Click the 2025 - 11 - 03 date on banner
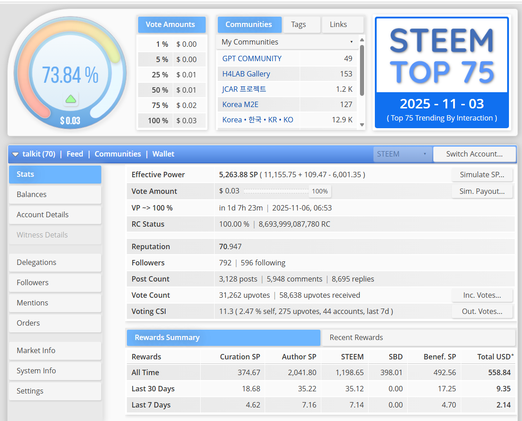522x421 pixels. coord(442,104)
